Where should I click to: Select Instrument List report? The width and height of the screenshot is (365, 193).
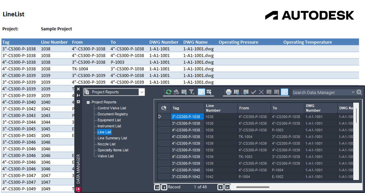tap(109, 126)
